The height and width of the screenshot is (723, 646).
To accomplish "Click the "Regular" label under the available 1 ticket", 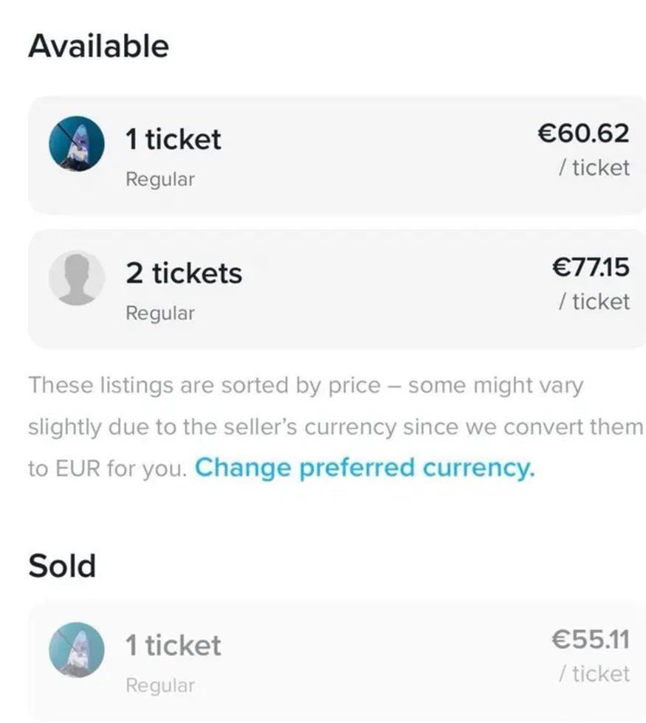I will click(x=159, y=179).
